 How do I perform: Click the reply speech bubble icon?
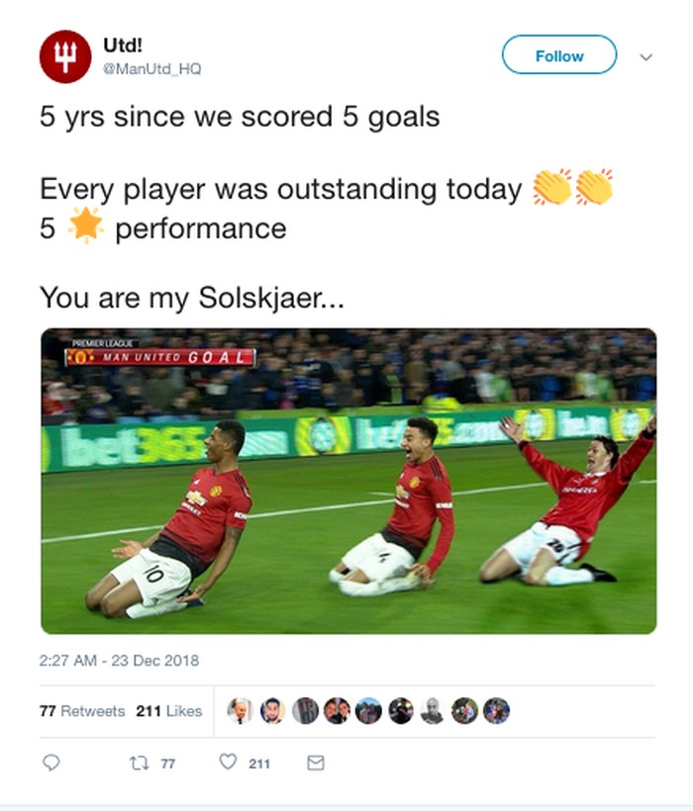(x=52, y=763)
